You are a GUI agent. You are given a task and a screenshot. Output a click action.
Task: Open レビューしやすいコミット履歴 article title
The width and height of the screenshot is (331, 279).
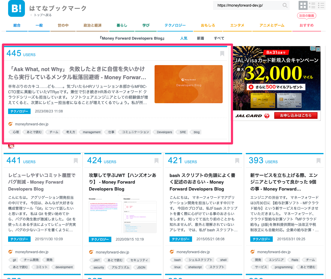pos(42,182)
